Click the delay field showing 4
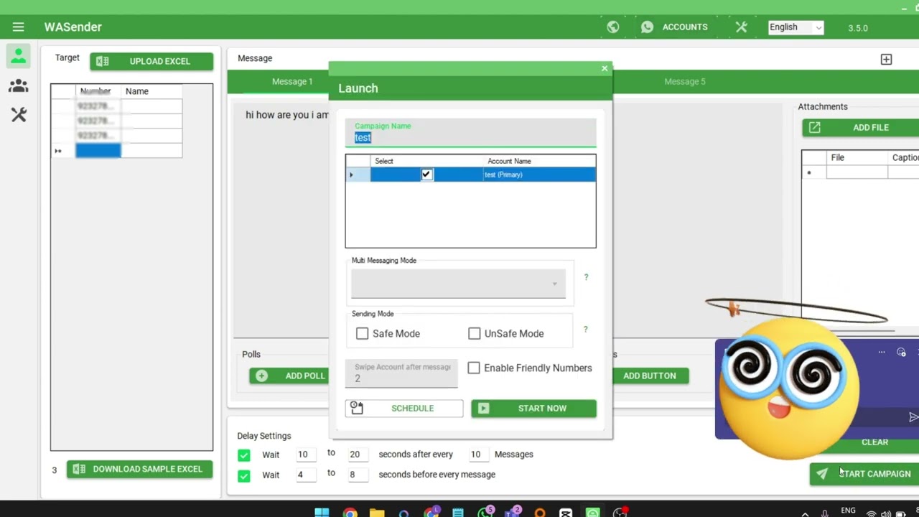This screenshot has height=517, width=919. click(x=307, y=475)
